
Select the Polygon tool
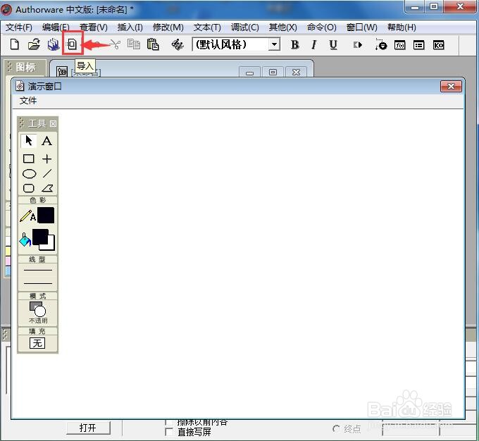47,188
